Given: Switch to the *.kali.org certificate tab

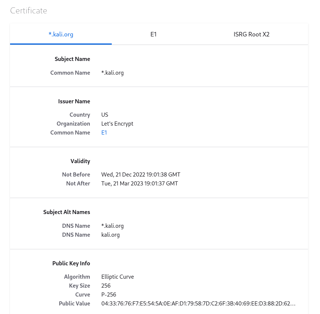Looking at the screenshot, I should pos(61,34).
